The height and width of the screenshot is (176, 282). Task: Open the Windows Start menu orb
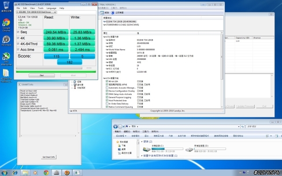[4, 173]
